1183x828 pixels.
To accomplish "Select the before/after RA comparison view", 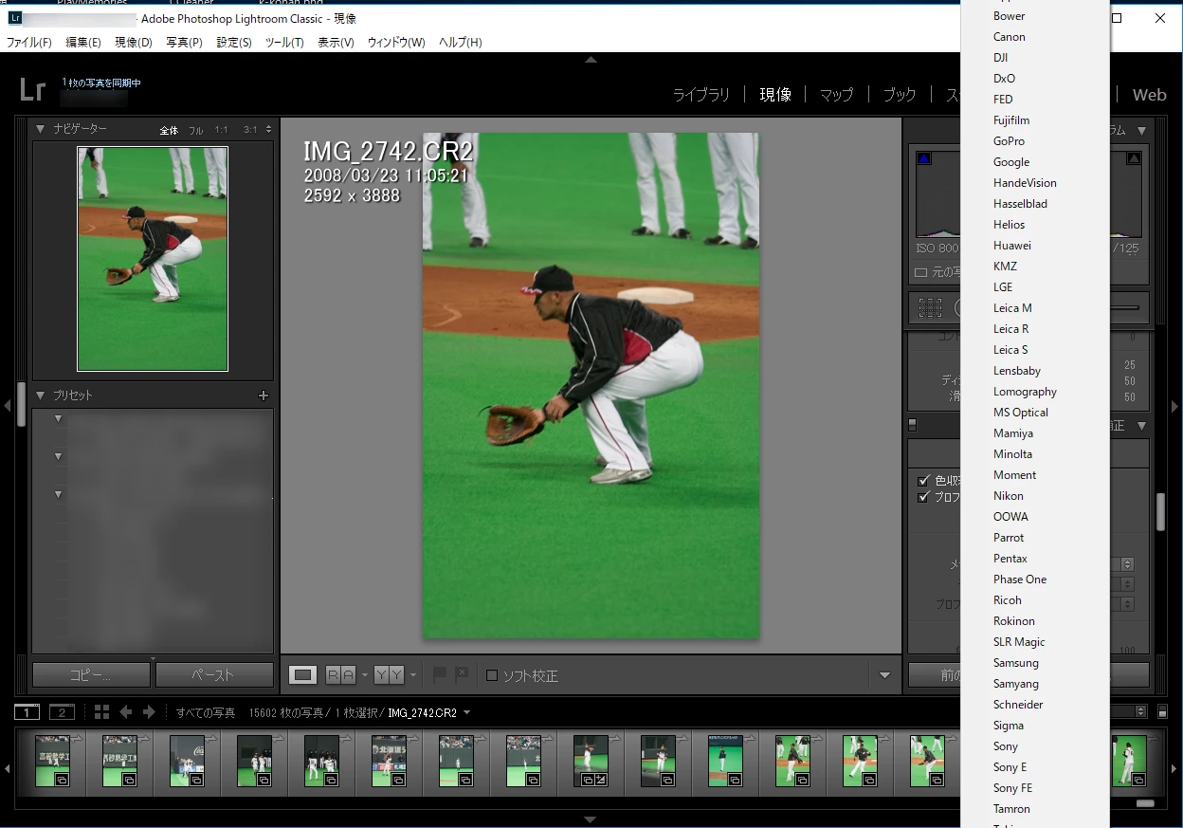I will pyautogui.click(x=340, y=675).
